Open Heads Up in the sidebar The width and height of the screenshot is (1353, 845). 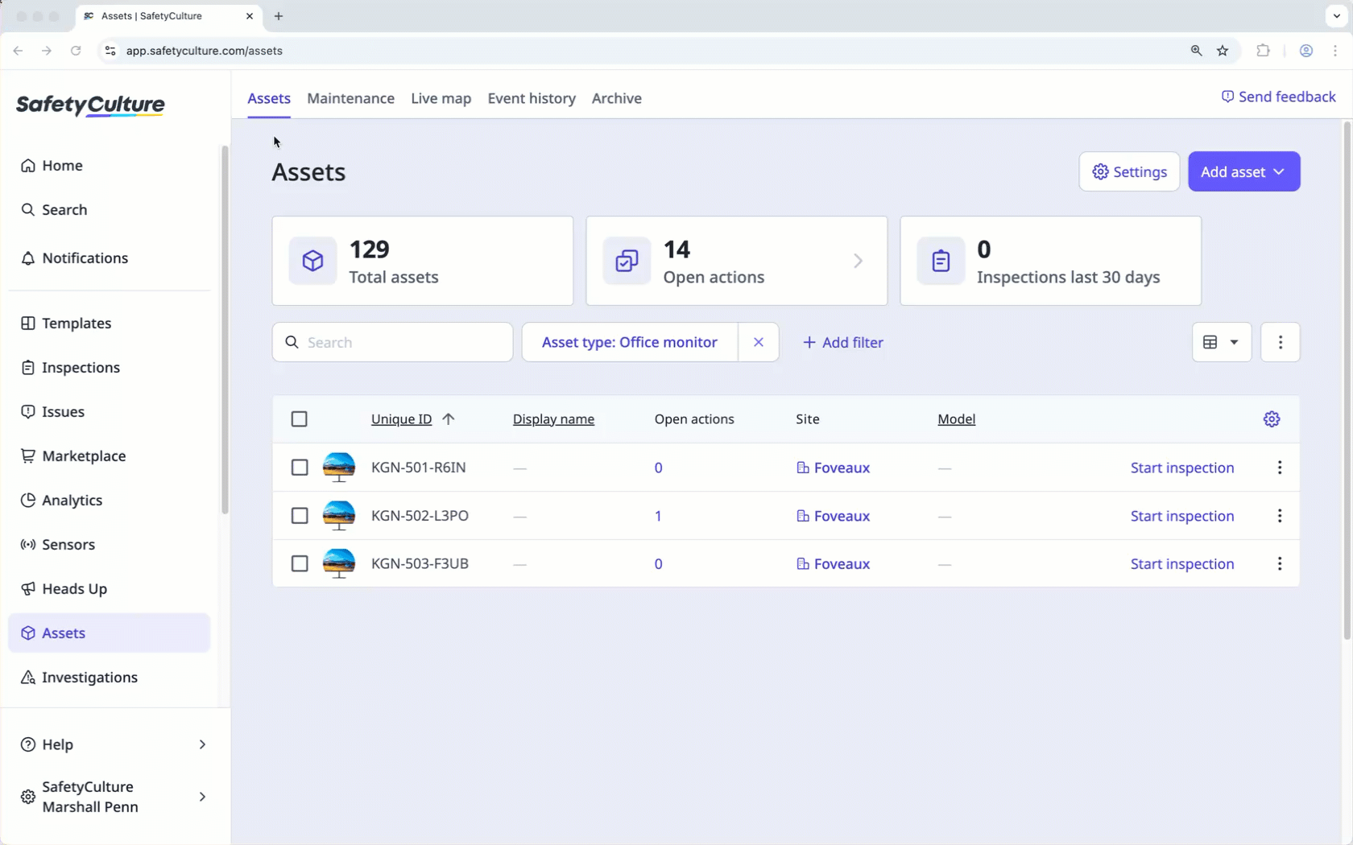(110, 589)
